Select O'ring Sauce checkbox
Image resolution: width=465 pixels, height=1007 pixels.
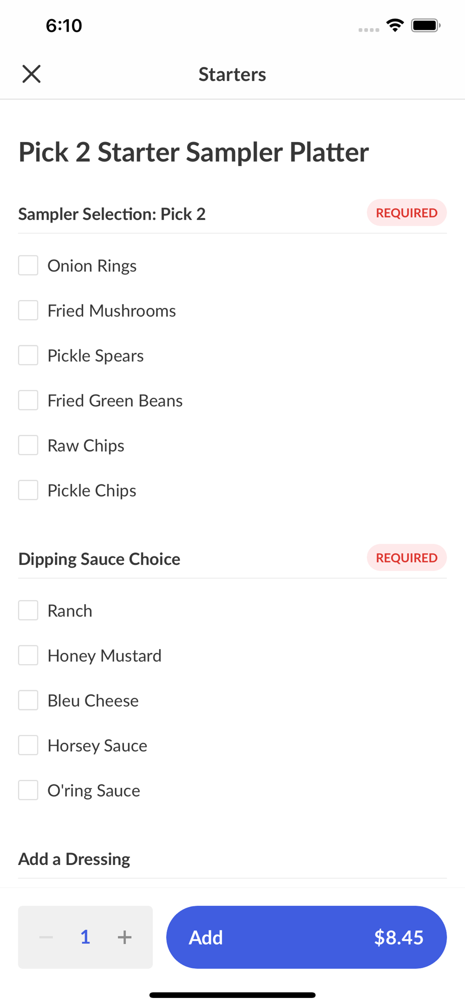28,790
